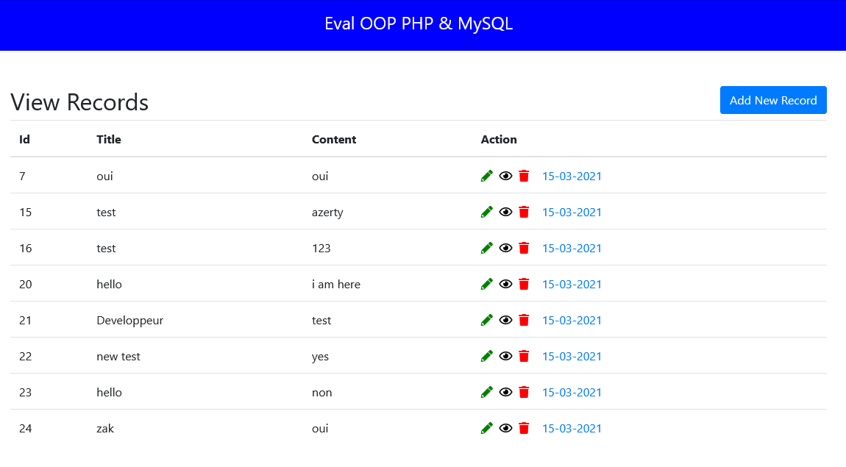Screen dimensions: 846x467
Task: Open editing for the Developpeur record
Action: [486, 320]
